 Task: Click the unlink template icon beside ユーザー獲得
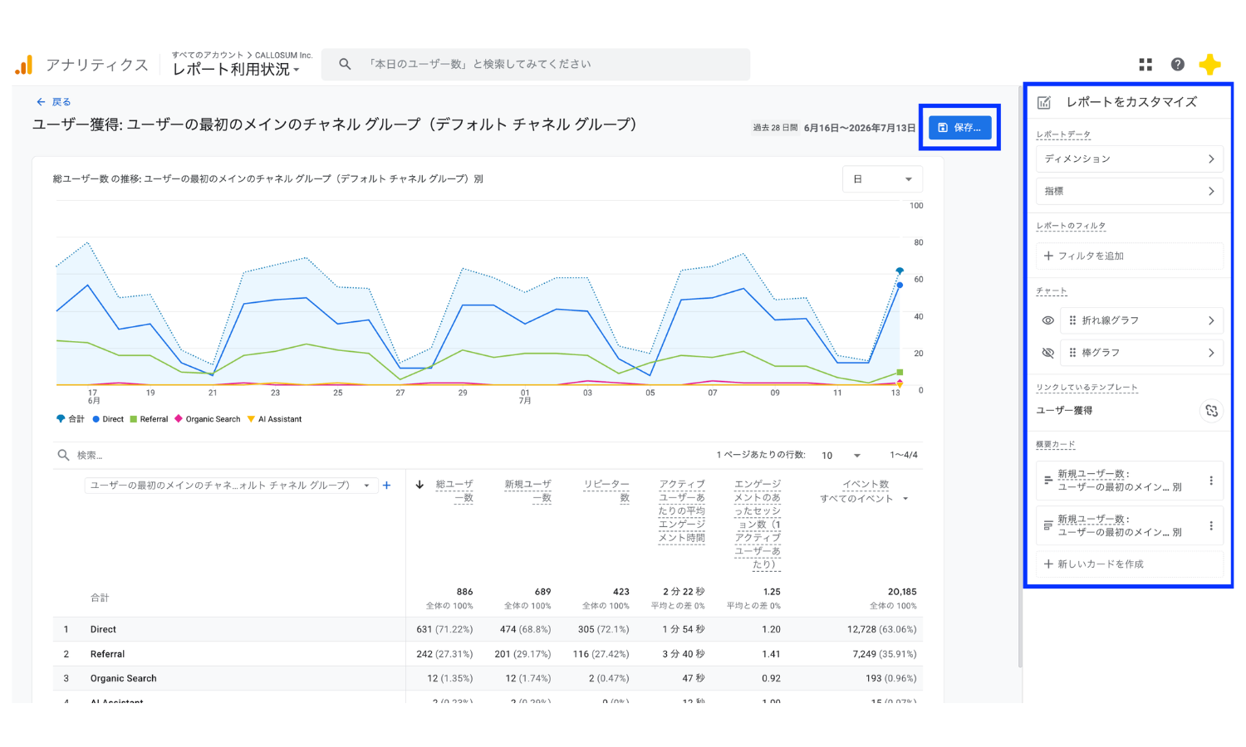tap(1212, 411)
